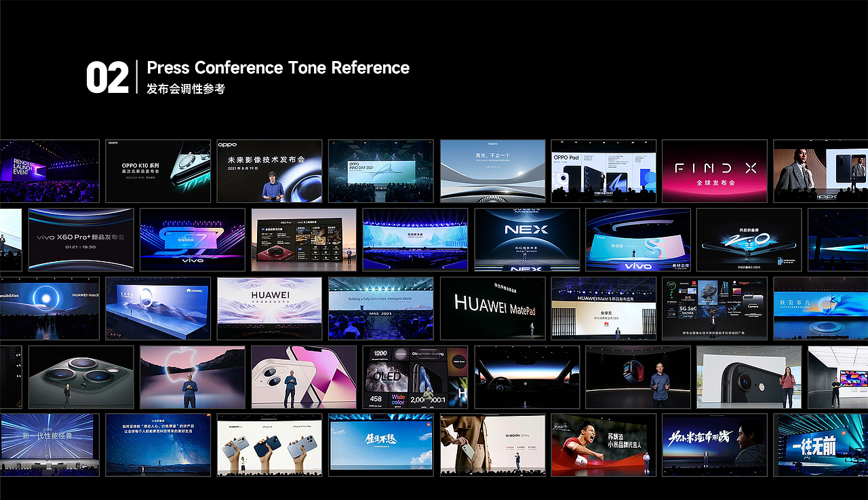
Task: Select the 跃见非凡 thumbnail
Action: tap(821, 309)
